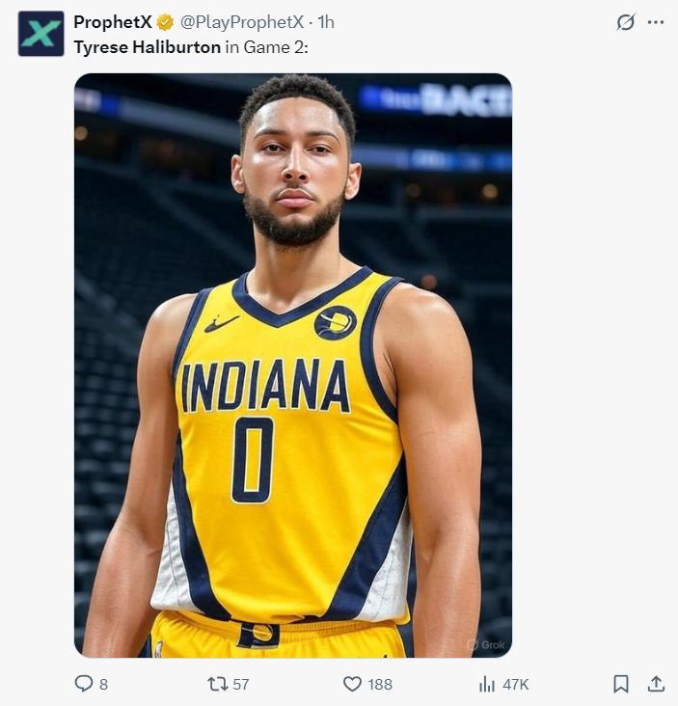678x706 pixels.
Task: Click the repost count 57
Action: coord(240,684)
